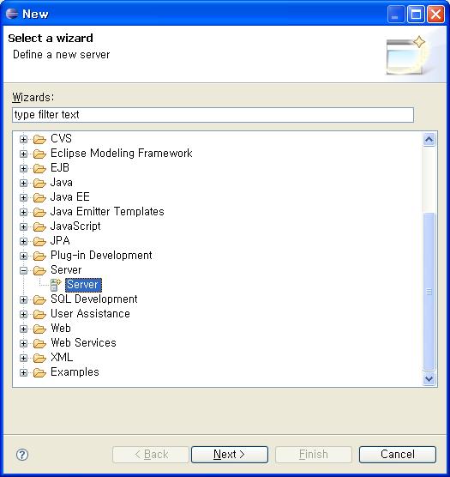
Task: Click the Next > button
Action: click(230, 455)
